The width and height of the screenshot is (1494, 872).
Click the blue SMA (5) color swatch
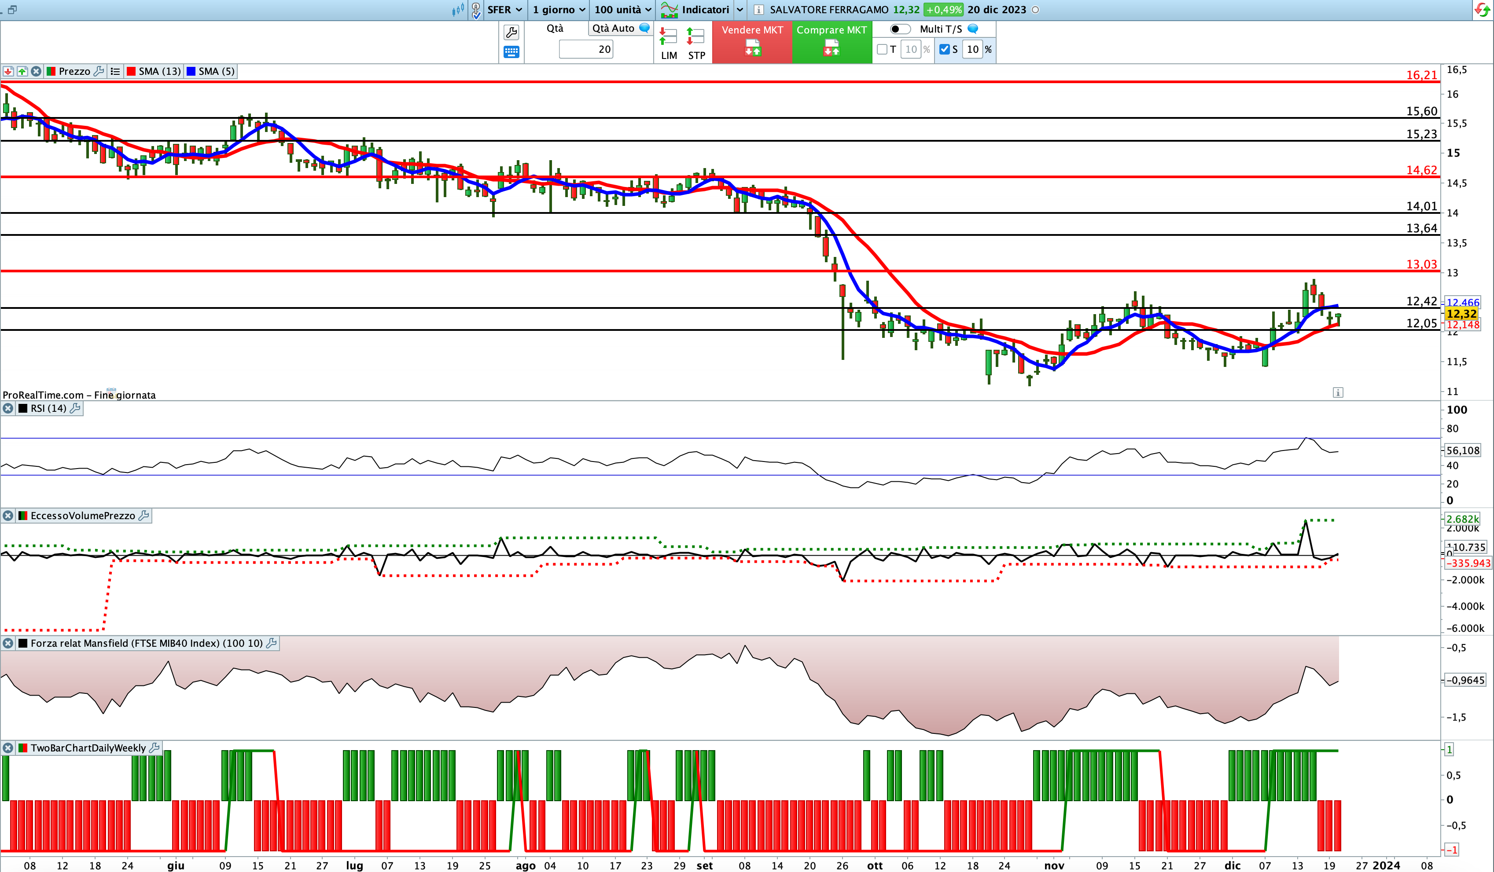coord(191,71)
